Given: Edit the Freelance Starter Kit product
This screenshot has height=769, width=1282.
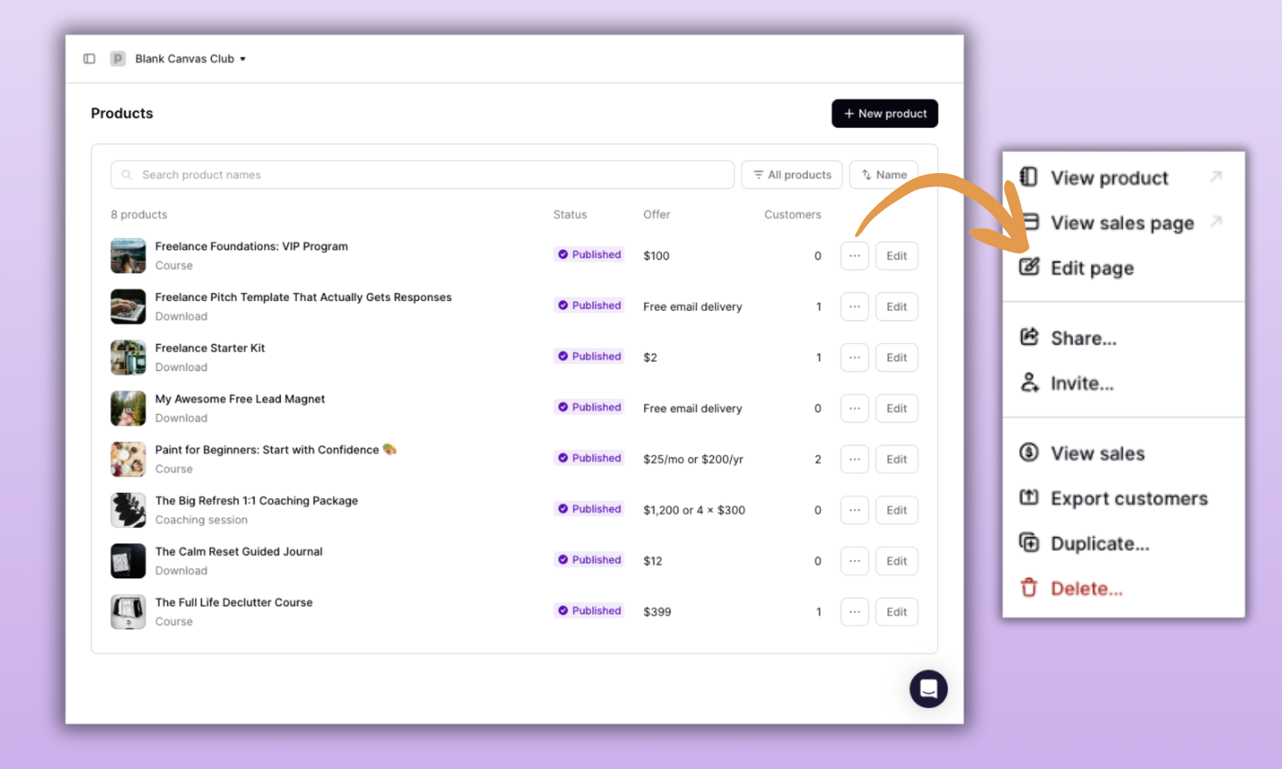Looking at the screenshot, I should pyautogui.click(x=896, y=358).
